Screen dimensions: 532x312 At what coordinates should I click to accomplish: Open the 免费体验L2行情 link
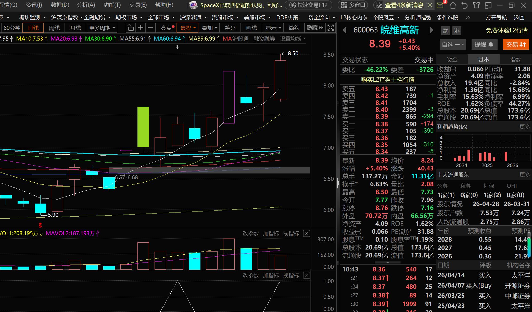pos(507,30)
